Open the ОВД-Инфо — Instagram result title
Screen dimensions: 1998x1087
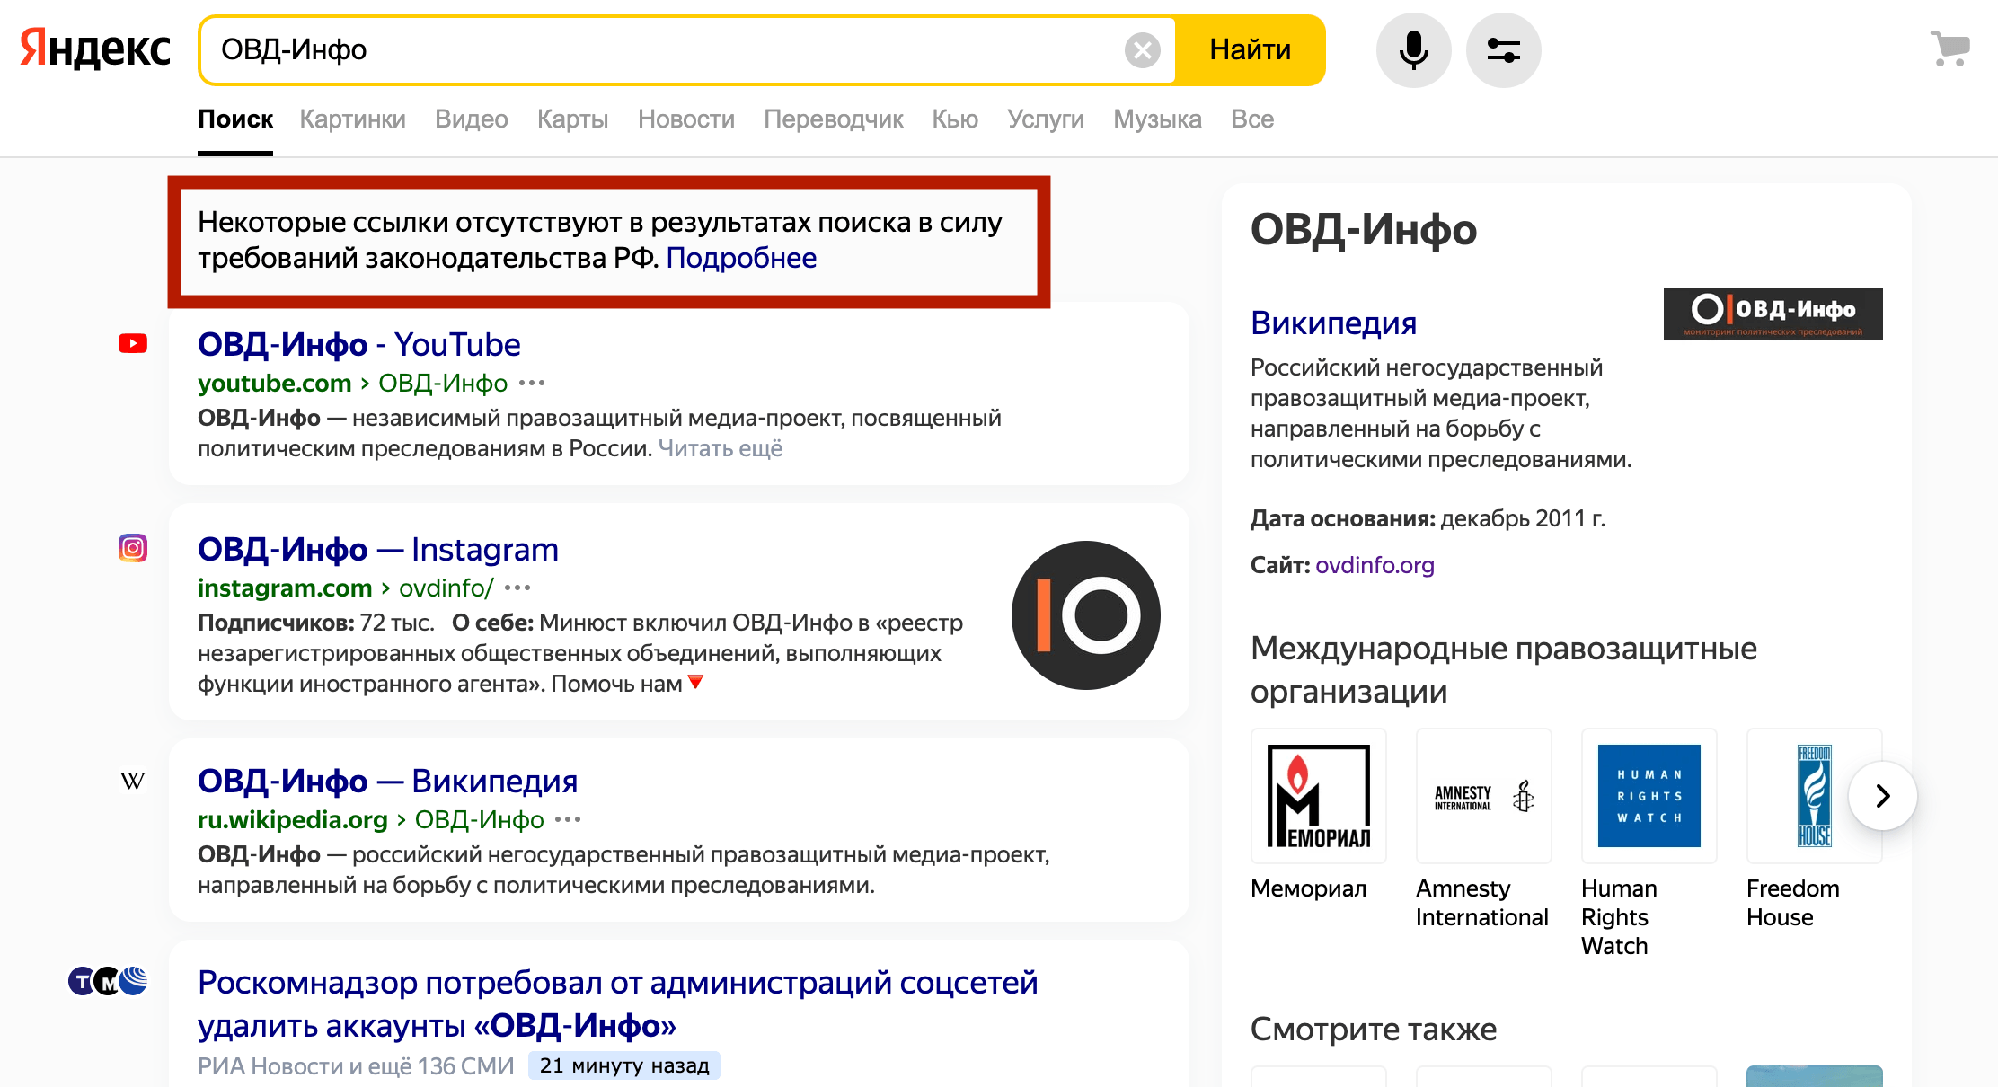(377, 550)
